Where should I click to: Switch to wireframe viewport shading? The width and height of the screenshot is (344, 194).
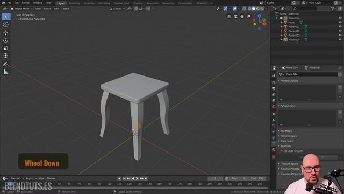[x=249, y=9]
